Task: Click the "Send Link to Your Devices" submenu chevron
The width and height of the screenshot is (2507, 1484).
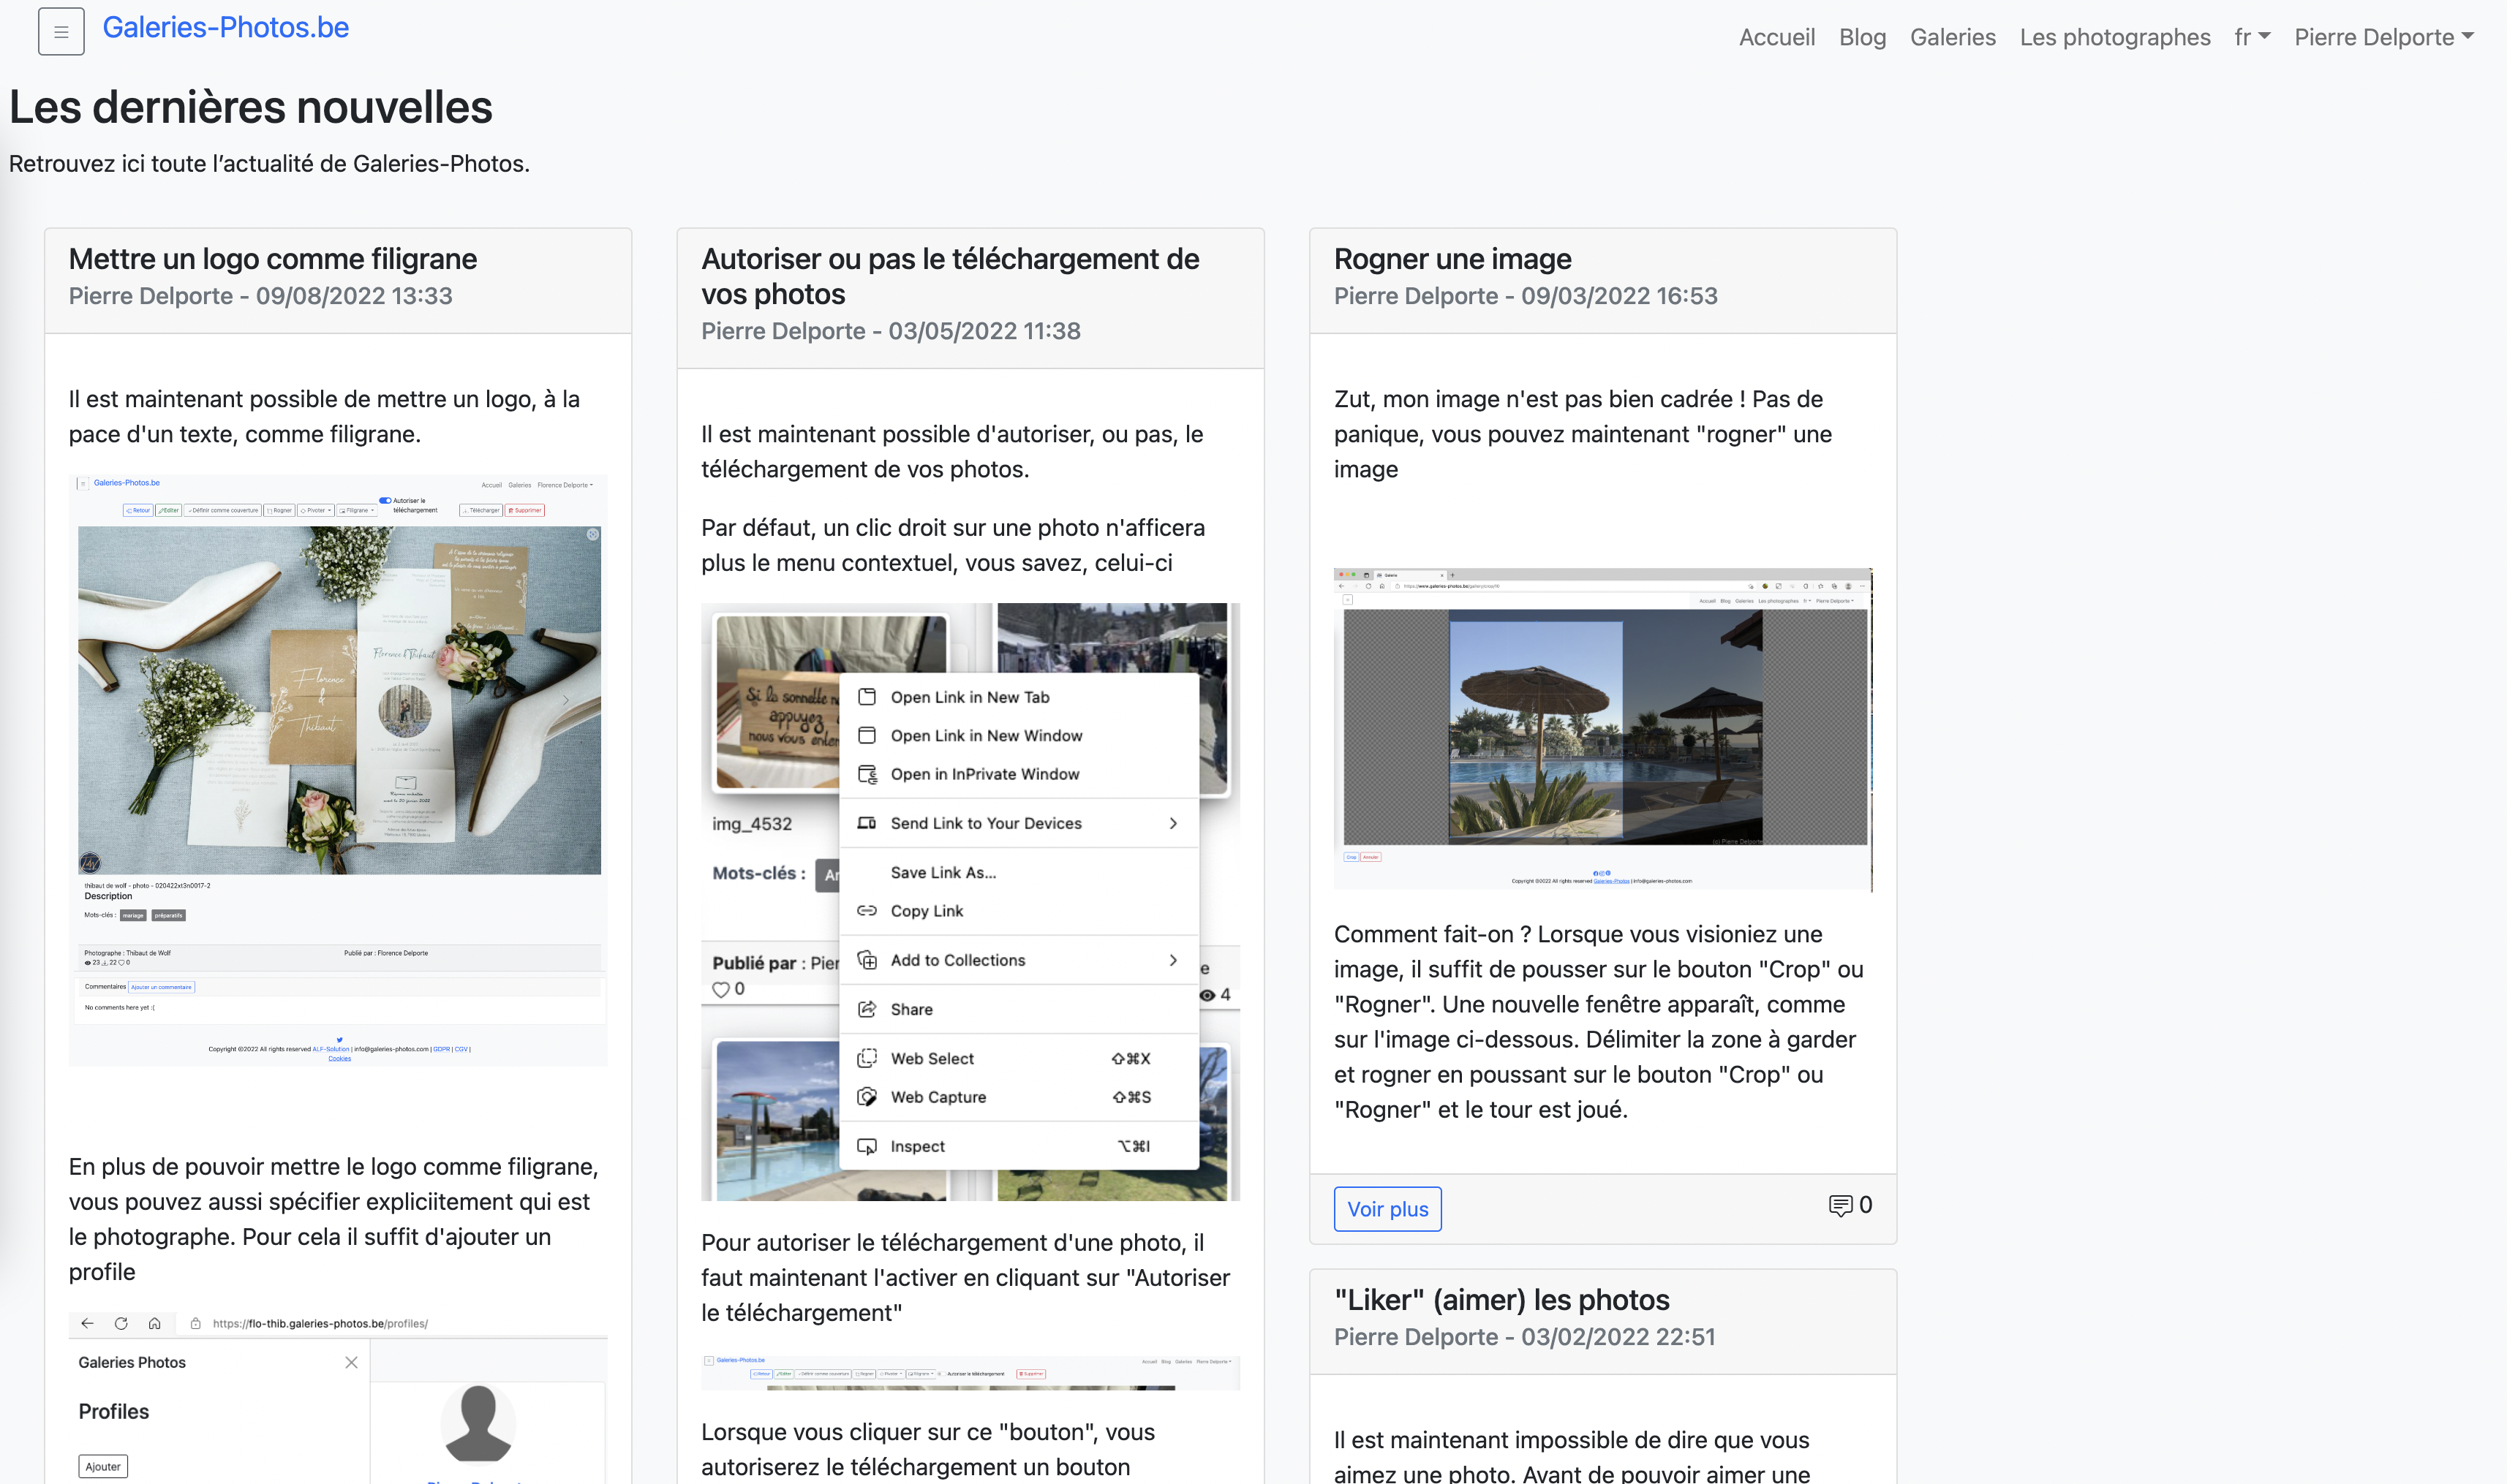Action: [x=1174, y=823]
